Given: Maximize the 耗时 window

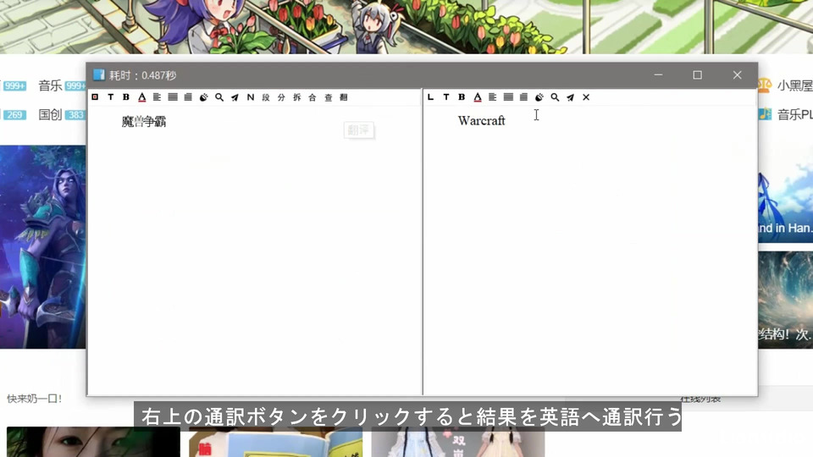Looking at the screenshot, I should [697, 75].
